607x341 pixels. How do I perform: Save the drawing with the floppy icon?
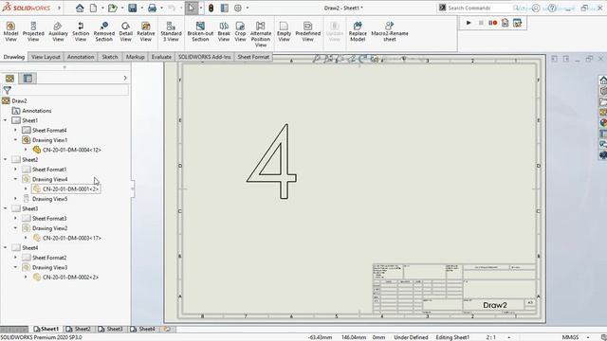133,8
